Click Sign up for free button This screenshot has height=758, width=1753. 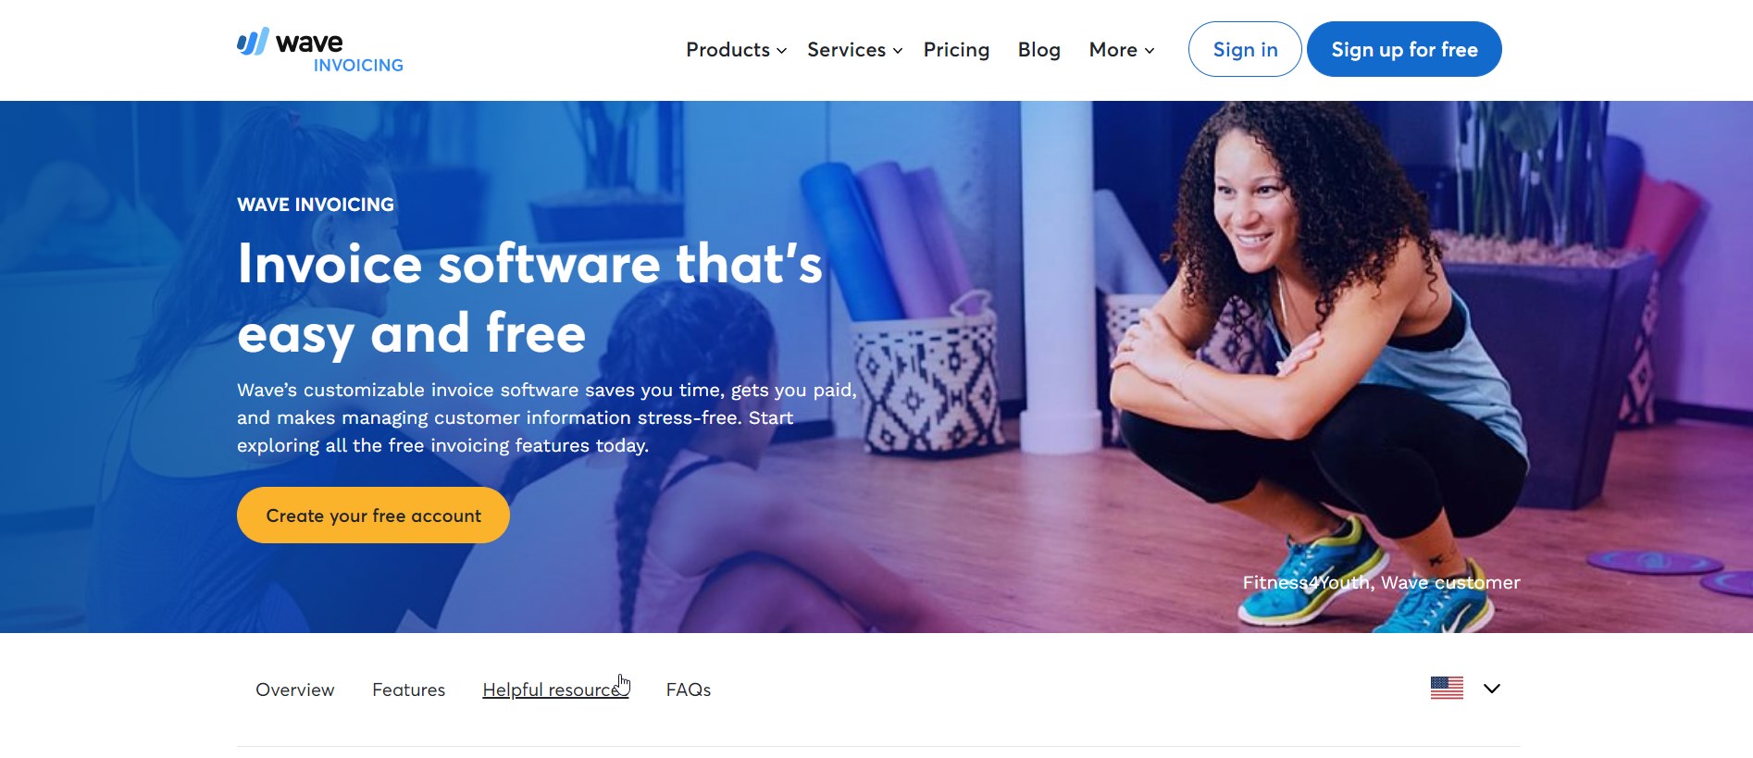click(1404, 49)
